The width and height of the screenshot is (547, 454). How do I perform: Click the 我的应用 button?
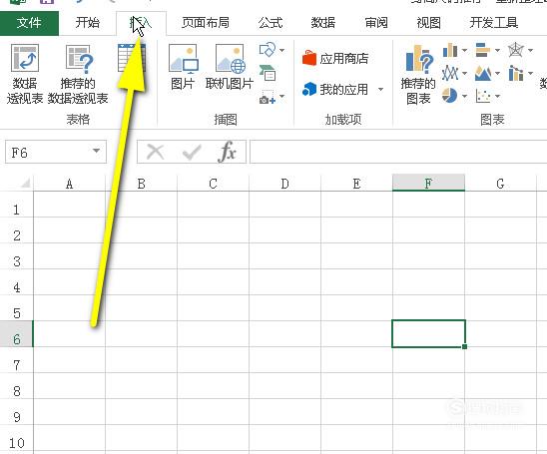coord(335,89)
